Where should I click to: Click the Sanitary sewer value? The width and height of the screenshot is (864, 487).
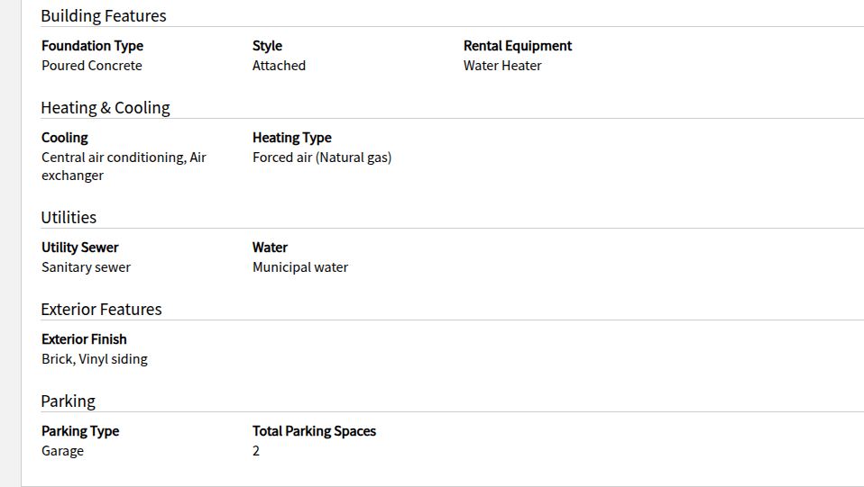86,267
